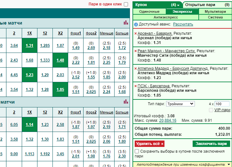232x167 pixels.
Task: Select the Одиночные tab
Action: [x=149, y=11]
